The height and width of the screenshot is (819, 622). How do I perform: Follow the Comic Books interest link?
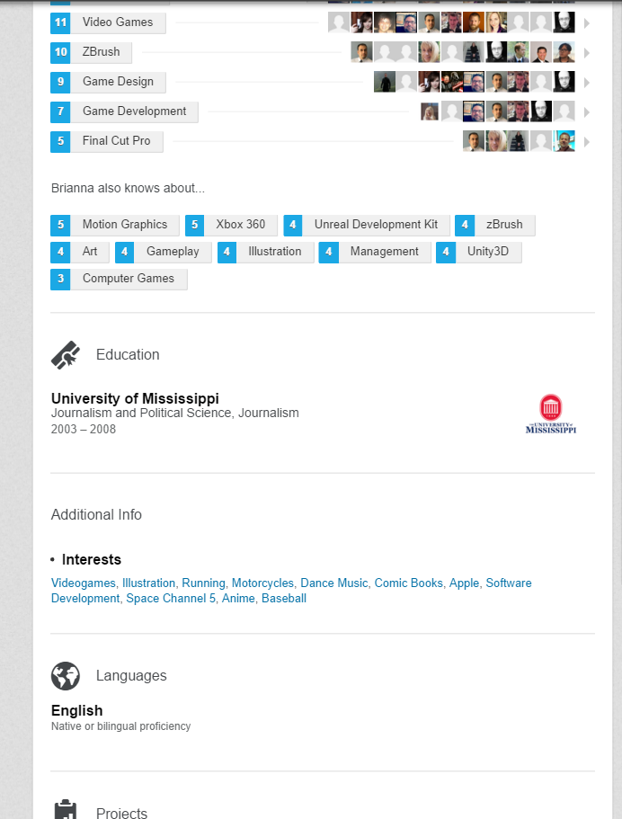coord(408,583)
